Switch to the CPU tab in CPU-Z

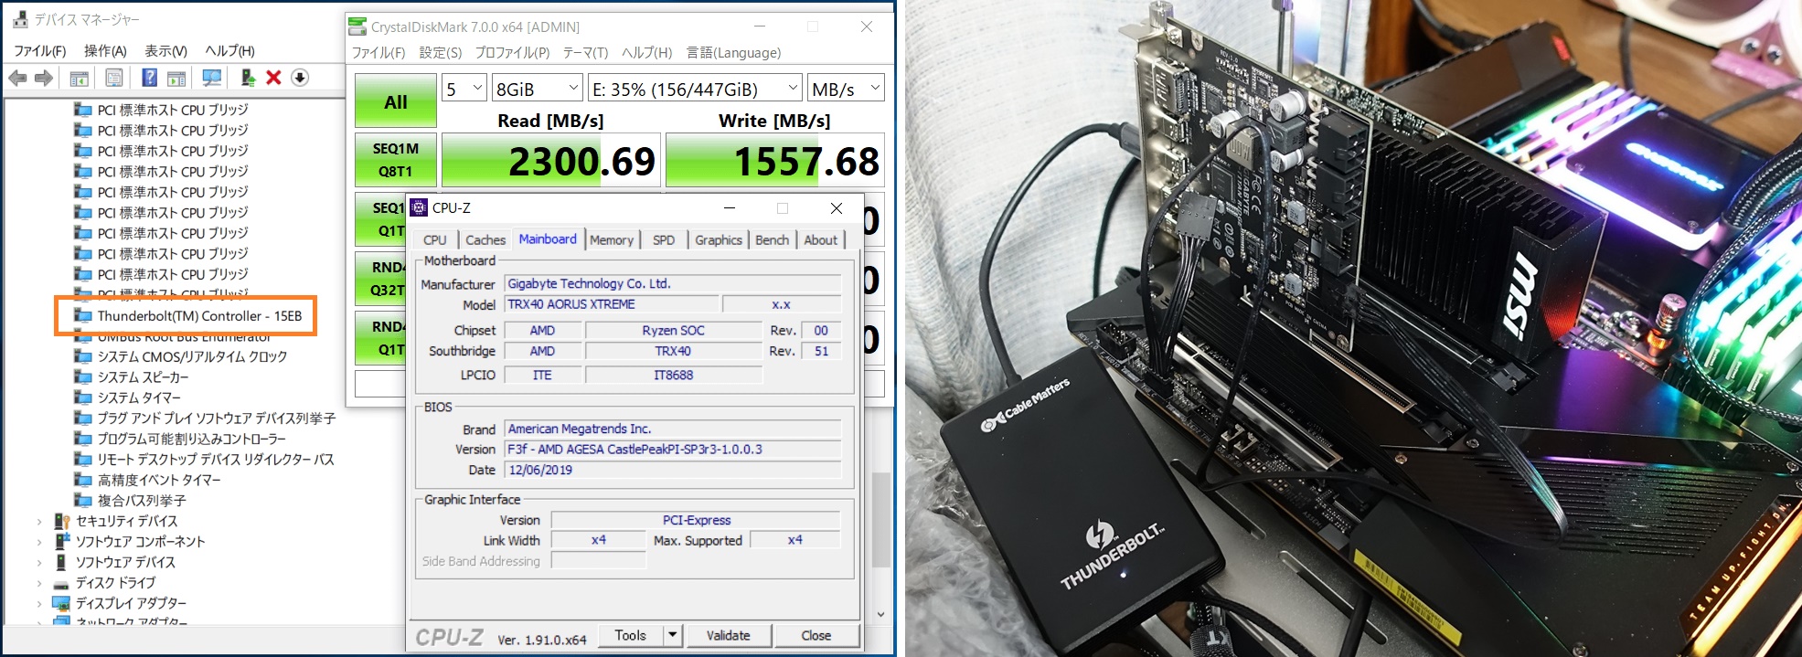pyautogui.click(x=435, y=240)
